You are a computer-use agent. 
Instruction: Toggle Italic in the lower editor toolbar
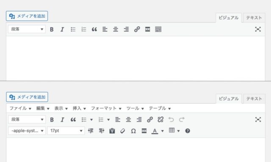point(62,120)
